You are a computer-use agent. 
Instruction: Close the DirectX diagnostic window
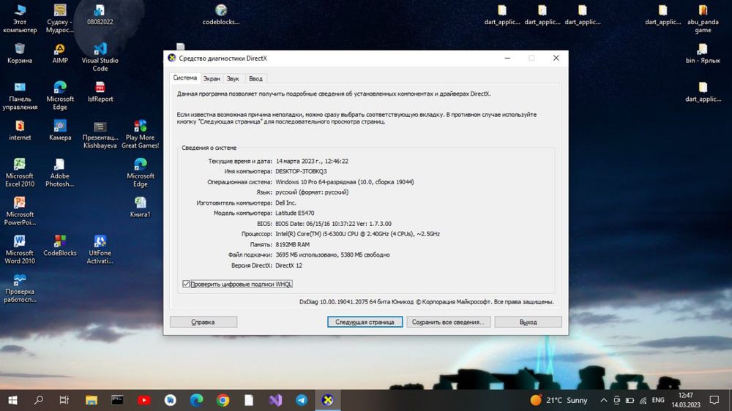(556, 58)
